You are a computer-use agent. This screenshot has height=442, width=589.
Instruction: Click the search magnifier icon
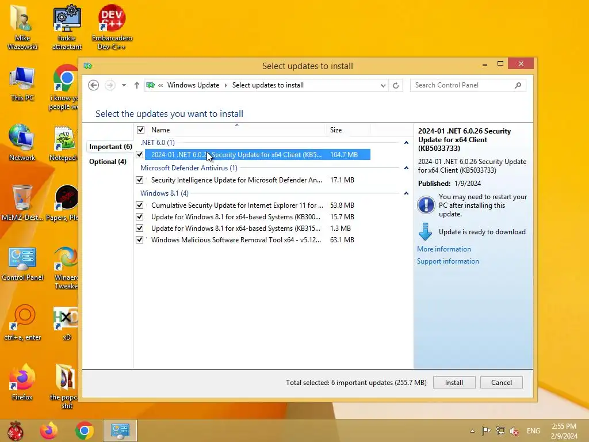tap(518, 85)
